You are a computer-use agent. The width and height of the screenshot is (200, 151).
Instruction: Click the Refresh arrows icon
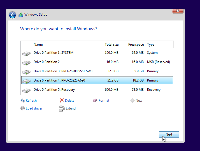23,101
